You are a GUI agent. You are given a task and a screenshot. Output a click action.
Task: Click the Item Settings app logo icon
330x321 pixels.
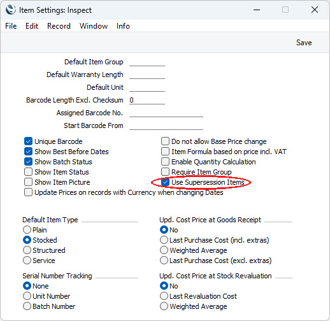tap(11, 10)
